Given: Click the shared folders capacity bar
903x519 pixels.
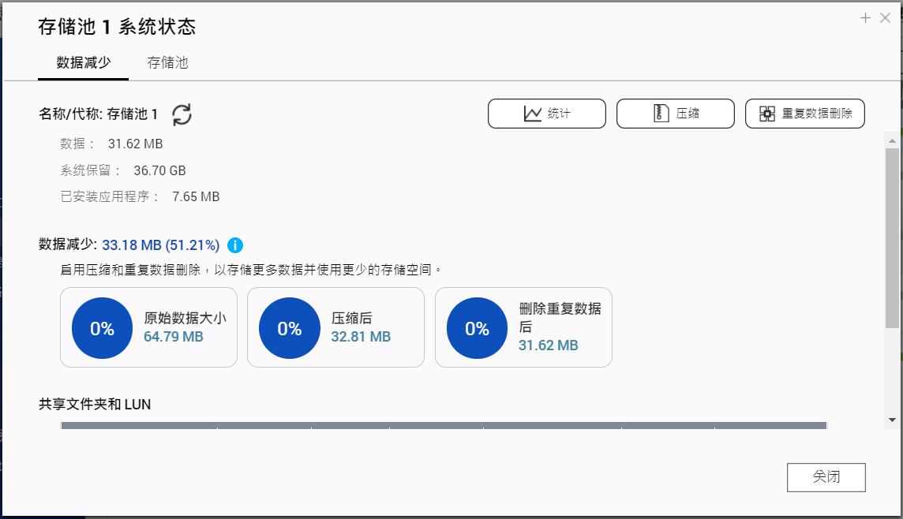Looking at the screenshot, I should (x=442, y=427).
